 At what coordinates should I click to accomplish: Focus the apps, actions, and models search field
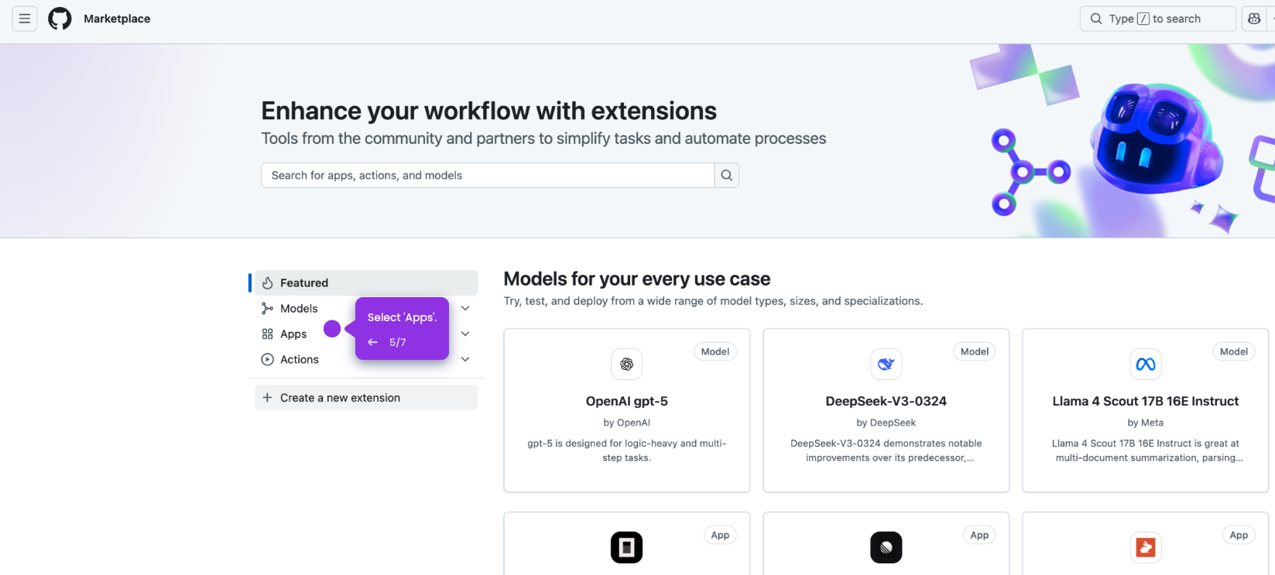click(488, 175)
